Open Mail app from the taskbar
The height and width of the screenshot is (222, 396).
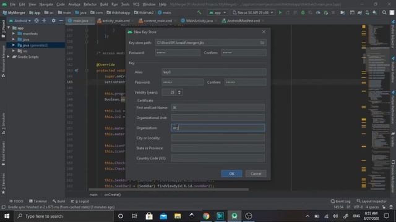coord(163,216)
